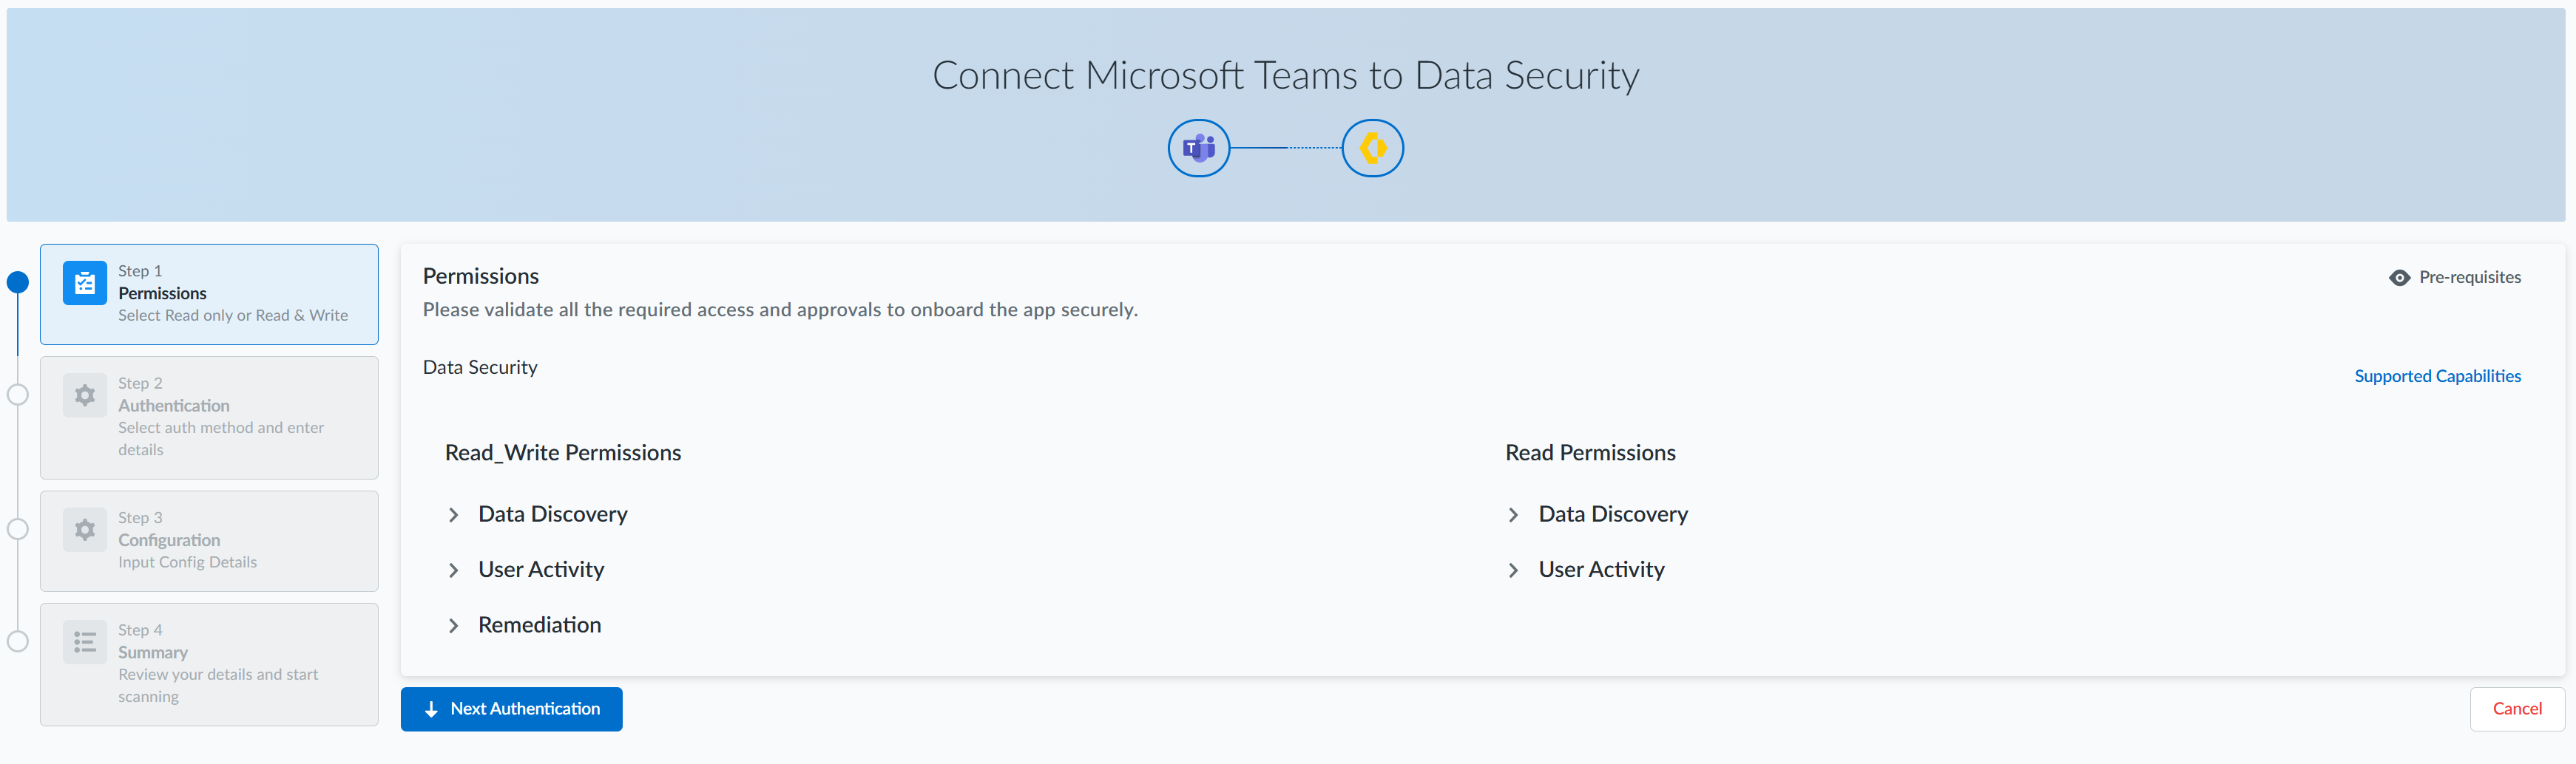The image size is (2576, 764).
Task: Select the Step 3 Configuration tab
Action: pyautogui.click(x=209, y=540)
